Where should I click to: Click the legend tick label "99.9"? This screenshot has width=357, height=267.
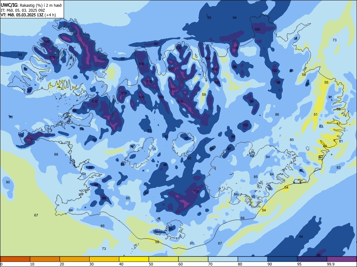(x=331, y=264)
